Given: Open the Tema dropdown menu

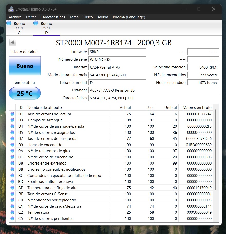Looking at the screenshot, I should (74, 17).
